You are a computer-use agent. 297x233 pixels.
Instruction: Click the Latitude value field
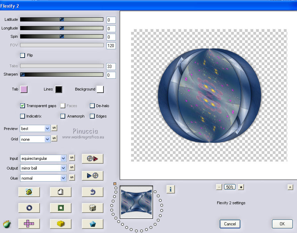(x=111, y=20)
